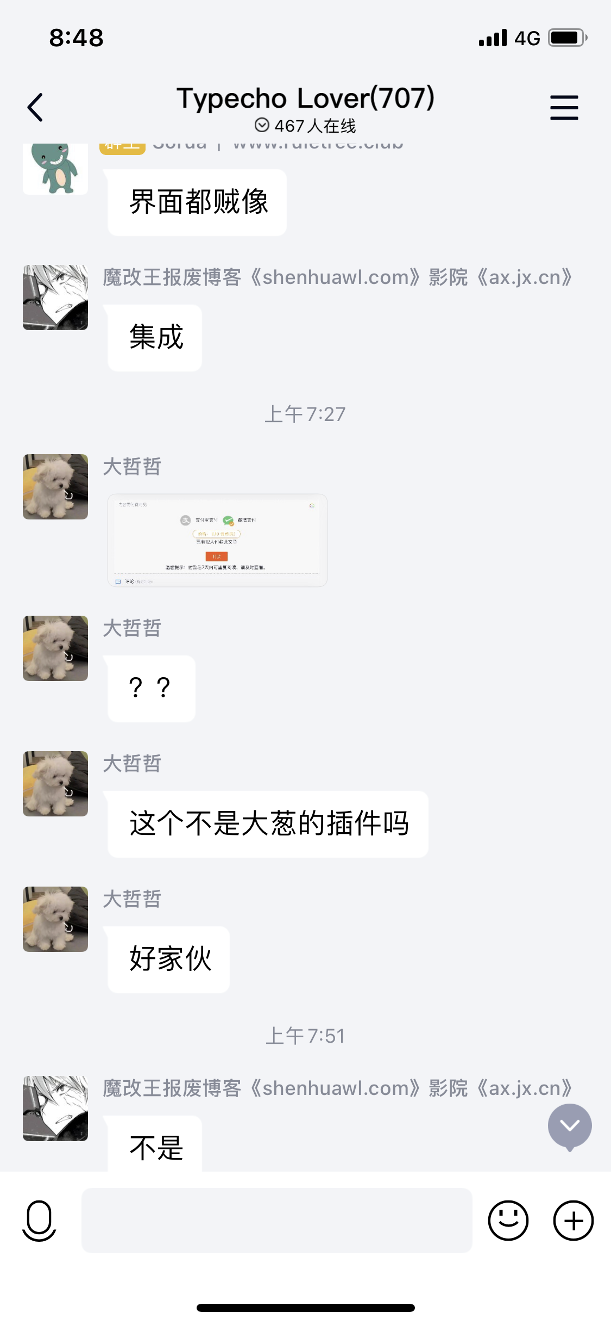Tap the microphone voice input icon
The height and width of the screenshot is (1325, 611).
point(39,1221)
